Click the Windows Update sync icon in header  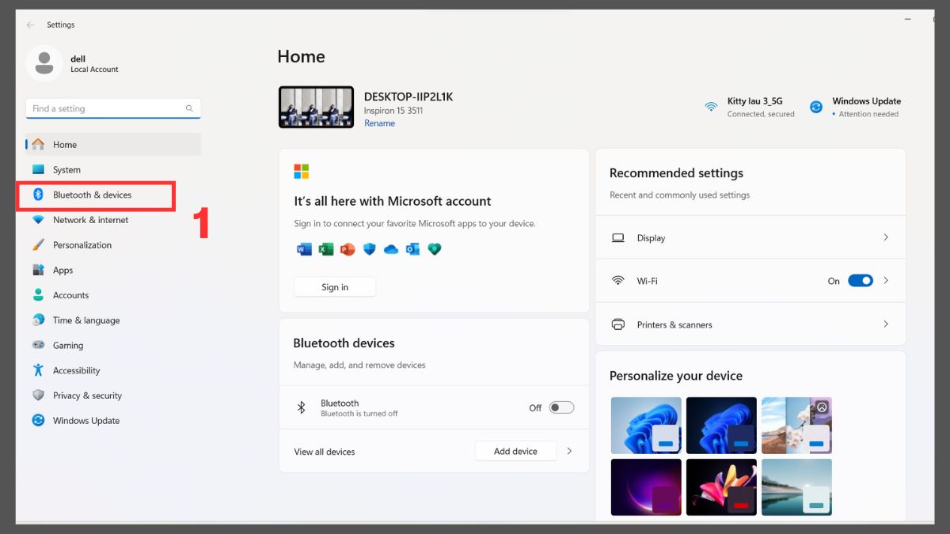[816, 106]
